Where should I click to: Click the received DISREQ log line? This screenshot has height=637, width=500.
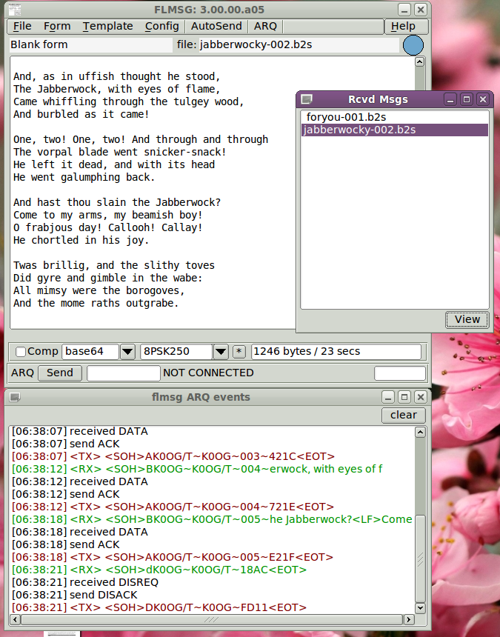[85, 582]
